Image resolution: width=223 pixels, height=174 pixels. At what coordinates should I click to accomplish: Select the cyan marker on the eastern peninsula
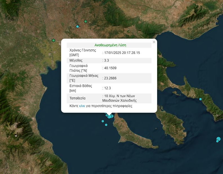click(x=200, y=99)
